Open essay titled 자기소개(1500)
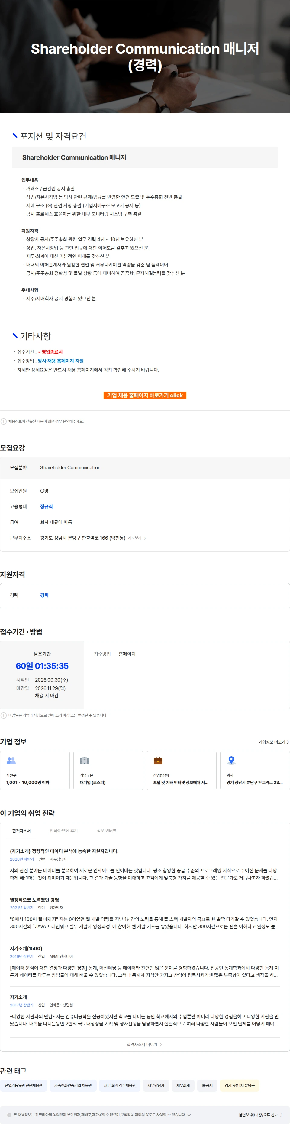The width and height of the screenshot is (290, 1124). click(26, 948)
